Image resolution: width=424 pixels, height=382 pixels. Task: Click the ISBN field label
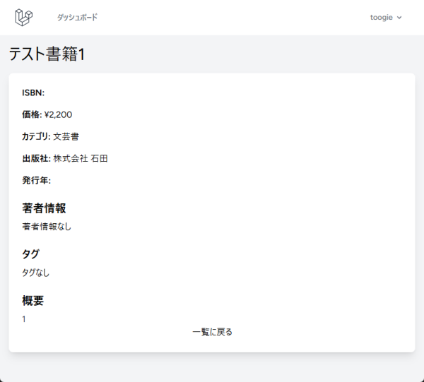(33, 92)
